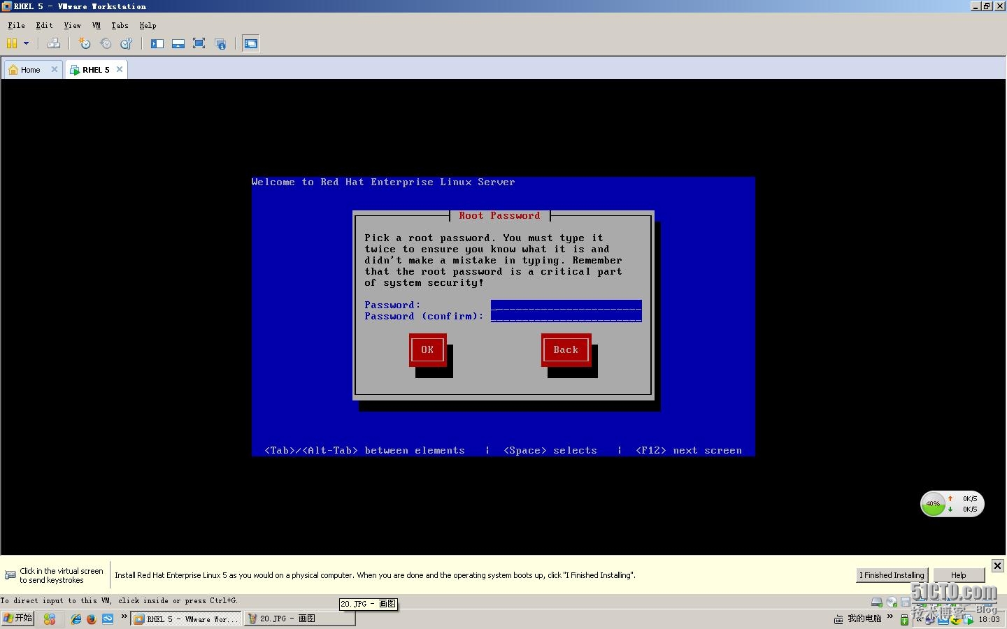
Task: Expand the 我的电脑 toolbar chevron
Action: tap(890, 616)
